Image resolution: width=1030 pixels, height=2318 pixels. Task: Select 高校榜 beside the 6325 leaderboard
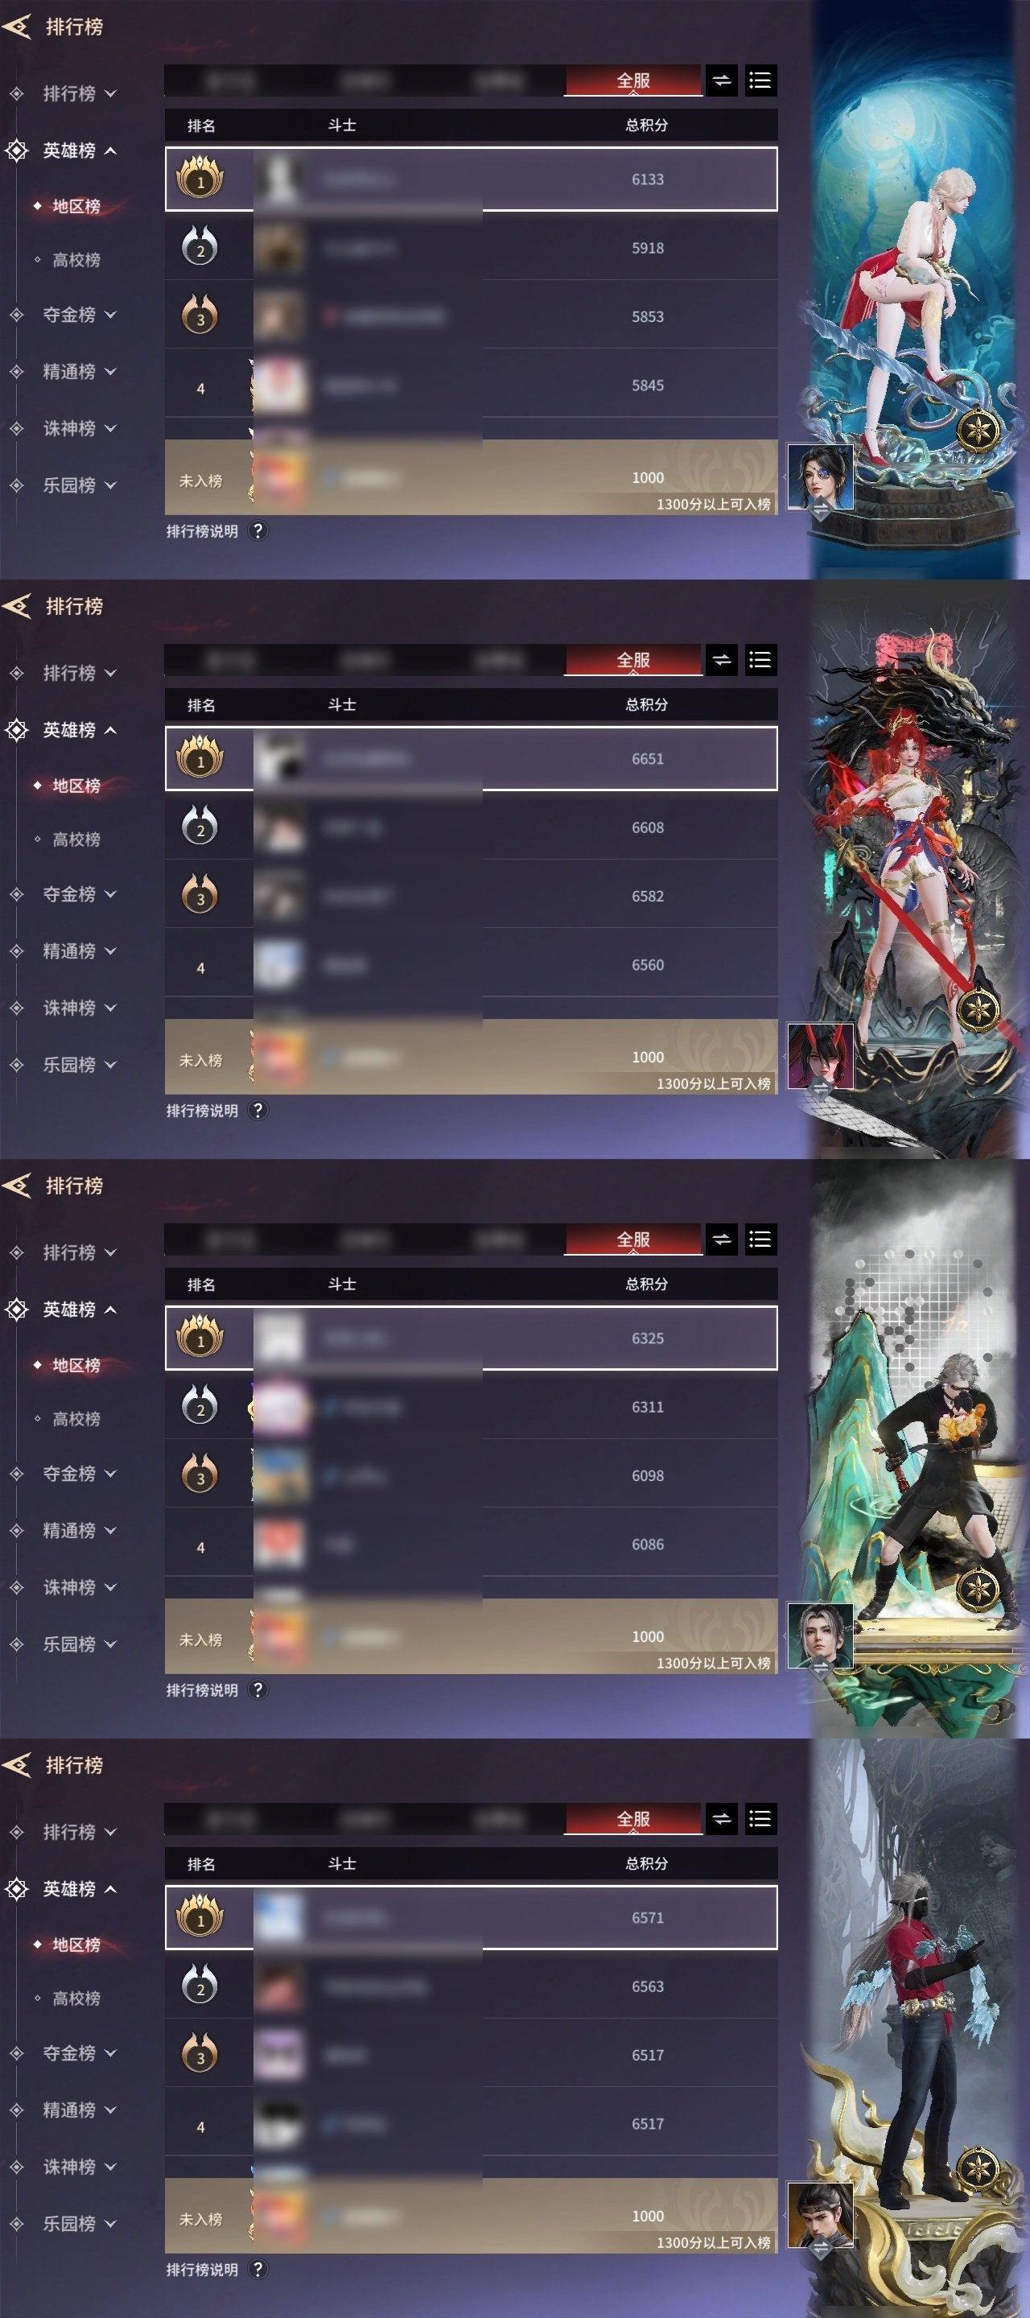(x=76, y=1419)
